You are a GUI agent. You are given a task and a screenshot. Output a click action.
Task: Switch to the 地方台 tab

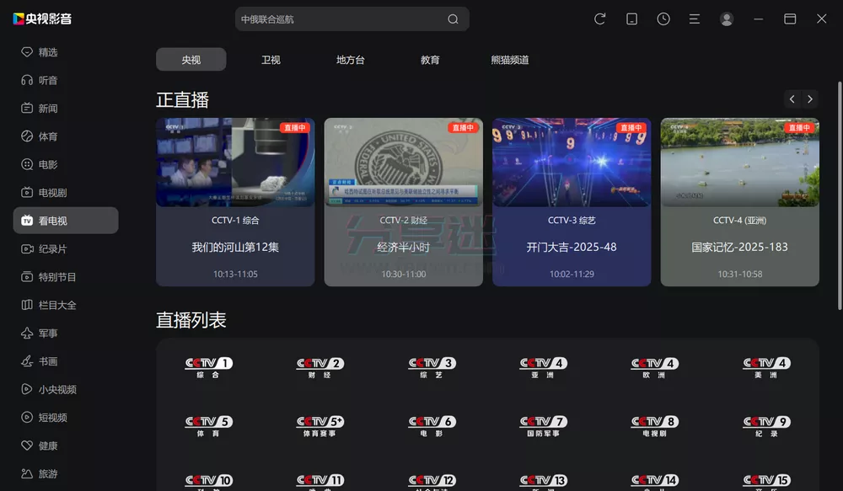tap(351, 59)
